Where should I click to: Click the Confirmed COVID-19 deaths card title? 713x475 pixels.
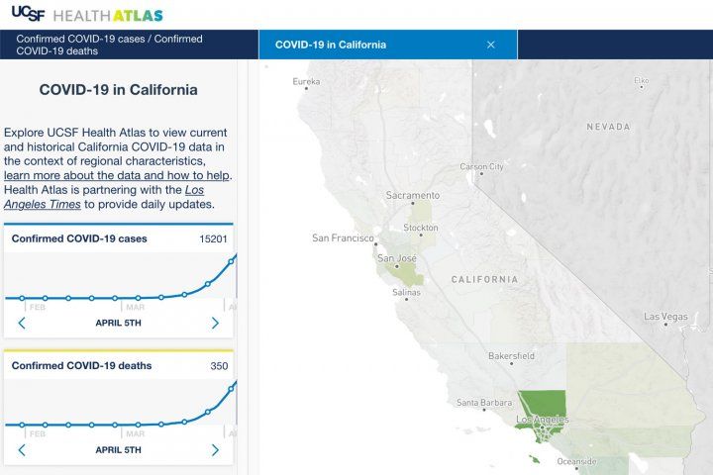click(x=81, y=365)
